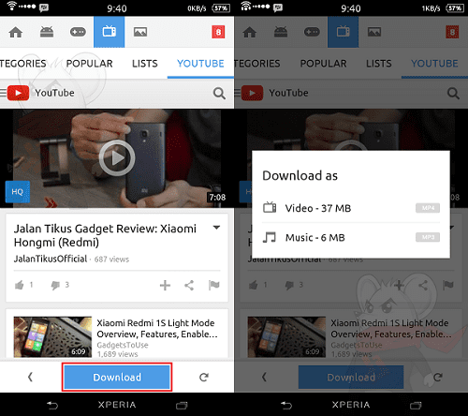Add video to list with plus icon, left screen

coord(165,285)
